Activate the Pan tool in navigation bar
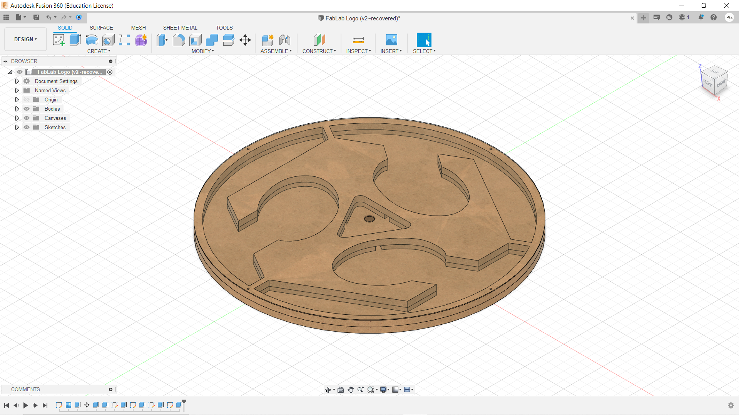Image resolution: width=739 pixels, height=415 pixels. coord(351,389)
